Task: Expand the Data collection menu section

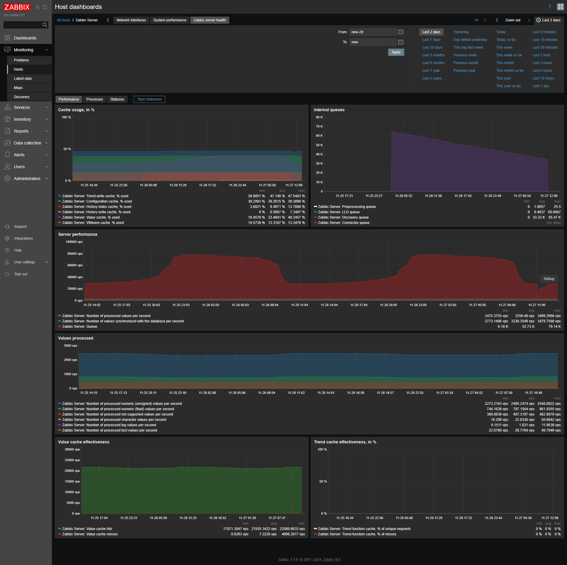Action: point(47,143)
